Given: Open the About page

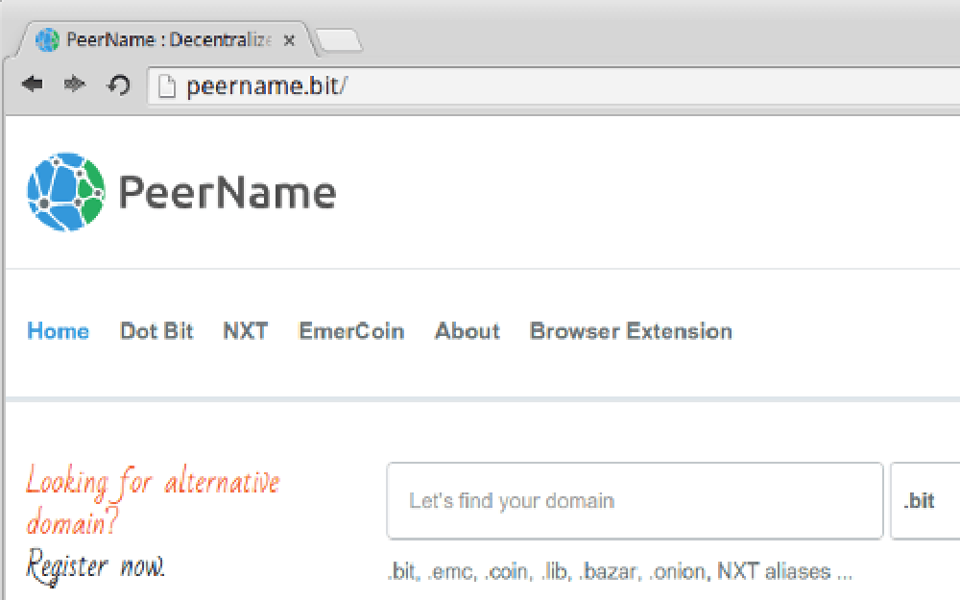Looking at the screenshot, I should tap(468, 331).
